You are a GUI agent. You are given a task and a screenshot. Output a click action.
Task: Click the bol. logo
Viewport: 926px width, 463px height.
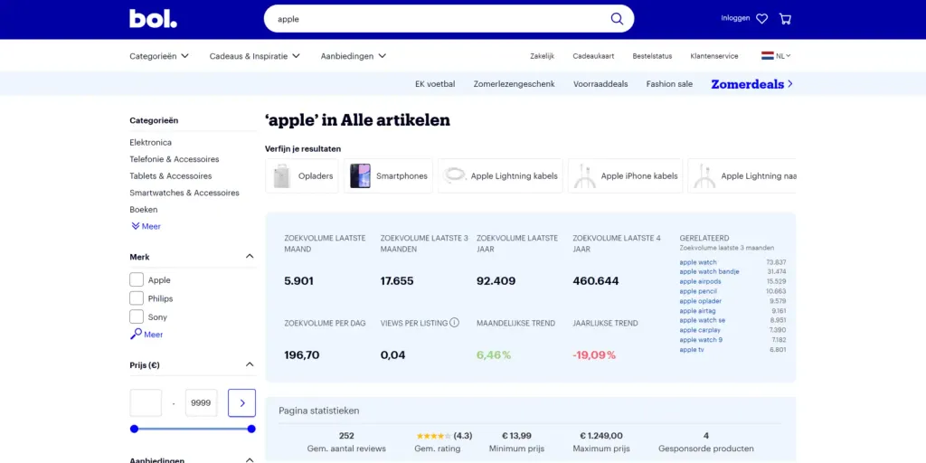pos(153,18)
